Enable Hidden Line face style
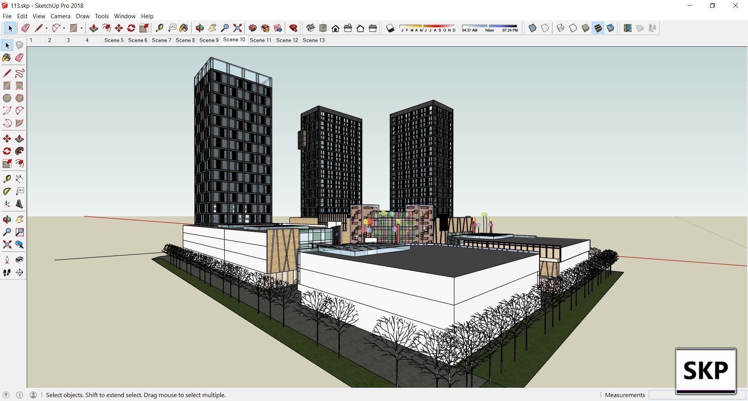The image size is (748, 401). (x=573, y=28)
